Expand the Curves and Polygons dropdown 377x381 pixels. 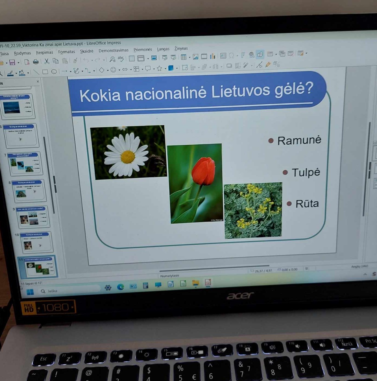pos(82,71)
